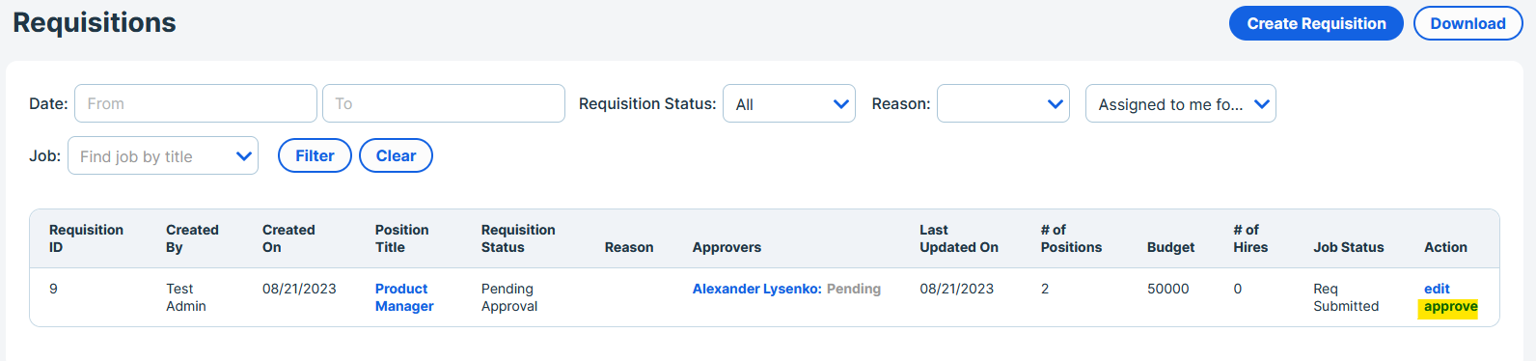Image resolution: width=1536 pixels, height=361 pixels.
Task: Click the Last Updated On column header
Action: (959, 238)
